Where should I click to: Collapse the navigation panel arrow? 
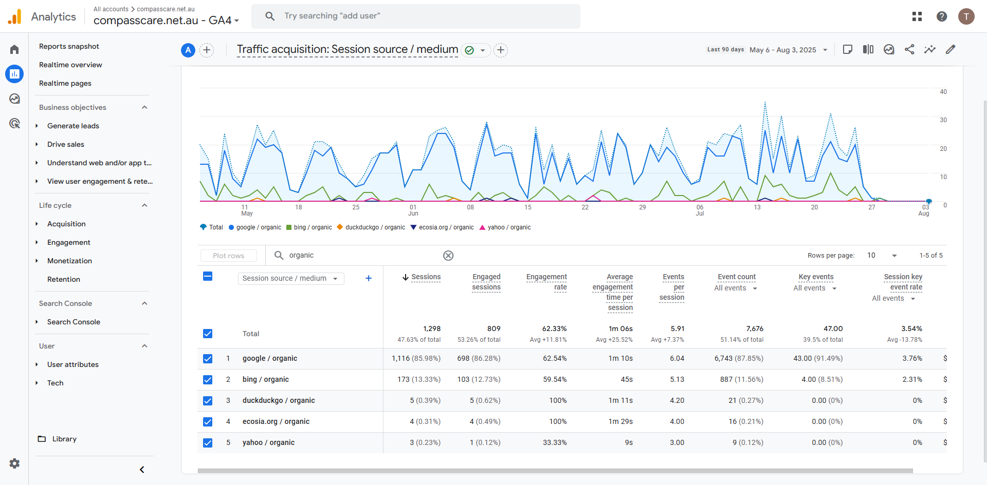pyautogui.click(x=142, y=470)
